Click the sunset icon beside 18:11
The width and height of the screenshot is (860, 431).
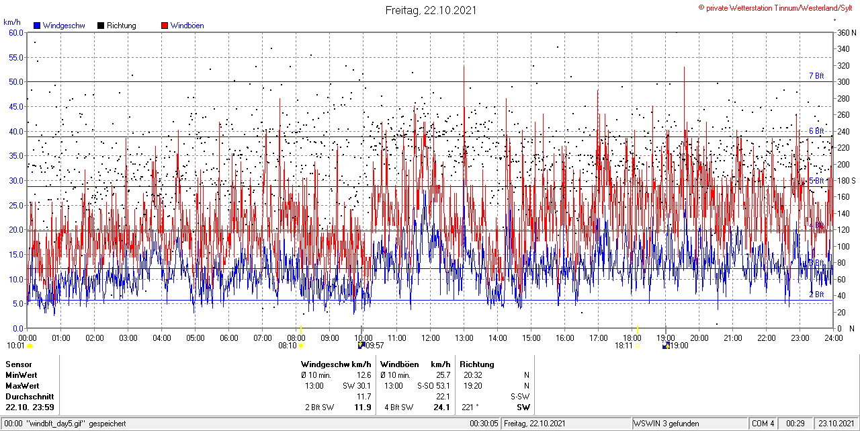[x=637, y=346]
